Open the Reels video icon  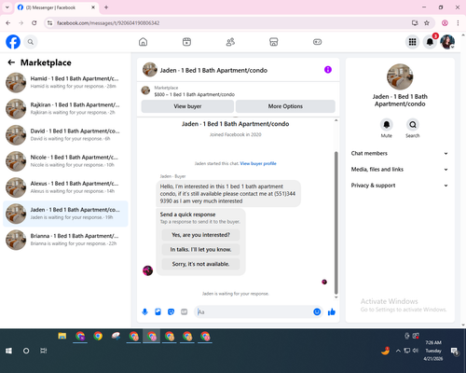tap(186, 42)
